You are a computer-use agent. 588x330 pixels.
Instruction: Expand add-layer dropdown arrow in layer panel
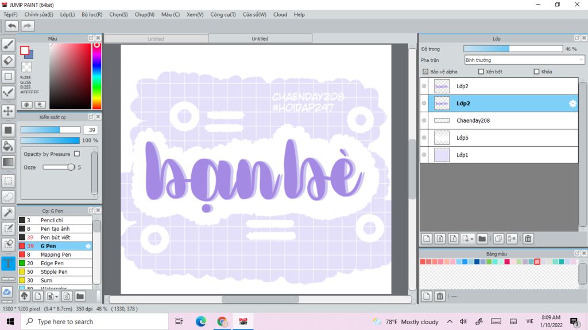[472, 239]
